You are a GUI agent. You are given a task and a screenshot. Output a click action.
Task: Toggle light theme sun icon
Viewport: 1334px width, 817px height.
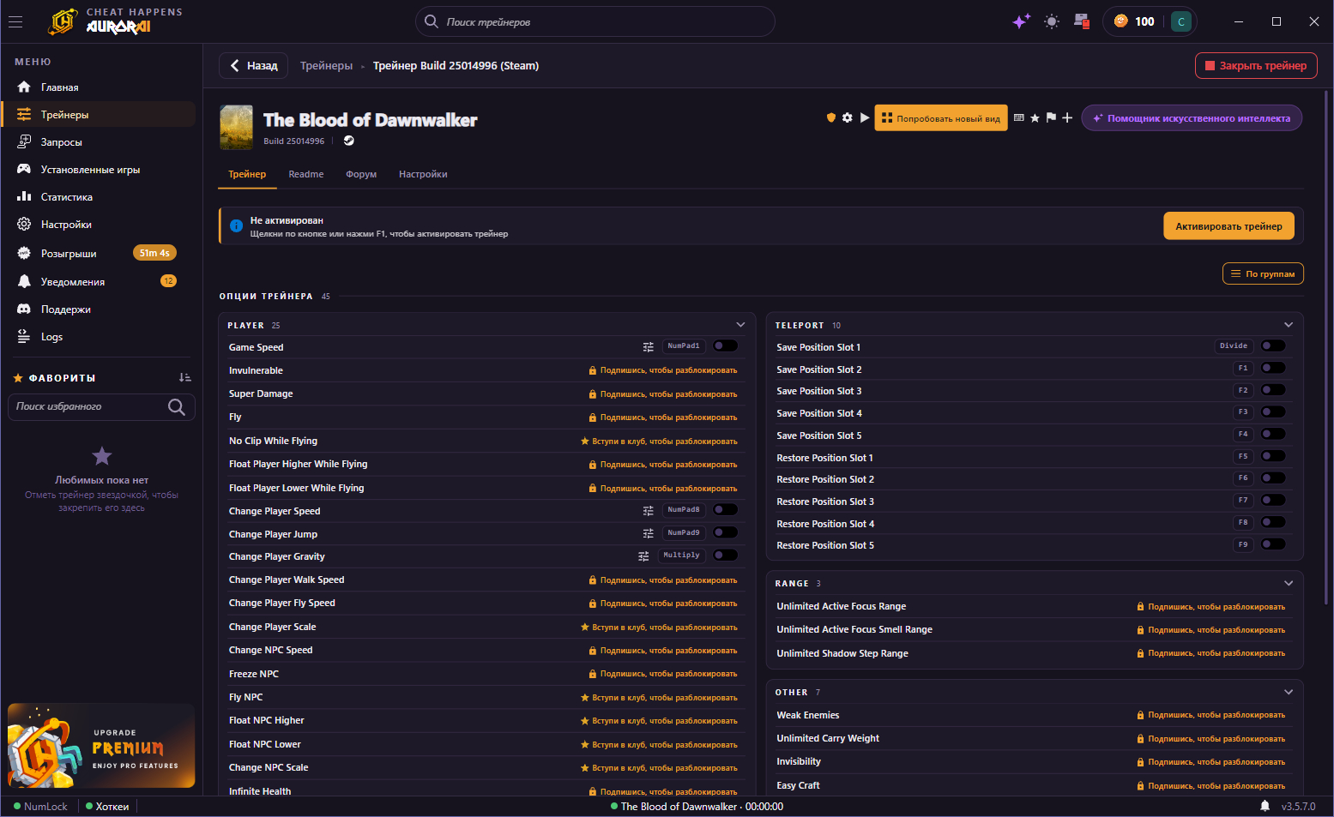[x=1052, y=21]
